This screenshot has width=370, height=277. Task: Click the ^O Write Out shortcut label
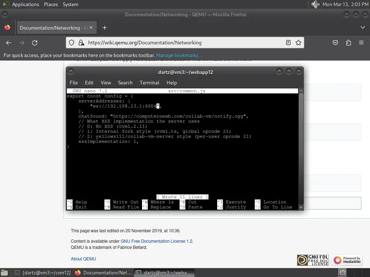pos(121,202)
